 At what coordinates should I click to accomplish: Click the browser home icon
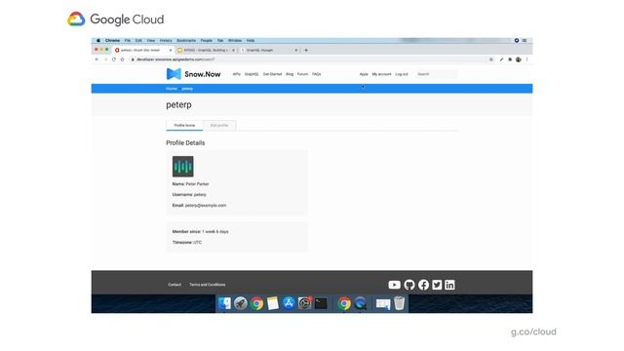[122, 59]
